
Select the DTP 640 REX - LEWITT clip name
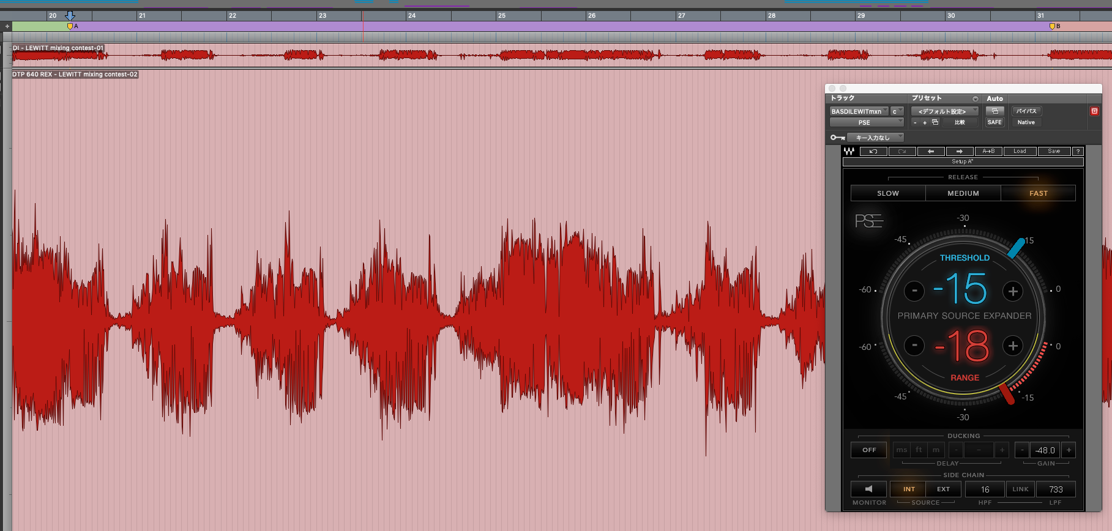[75, 75]
